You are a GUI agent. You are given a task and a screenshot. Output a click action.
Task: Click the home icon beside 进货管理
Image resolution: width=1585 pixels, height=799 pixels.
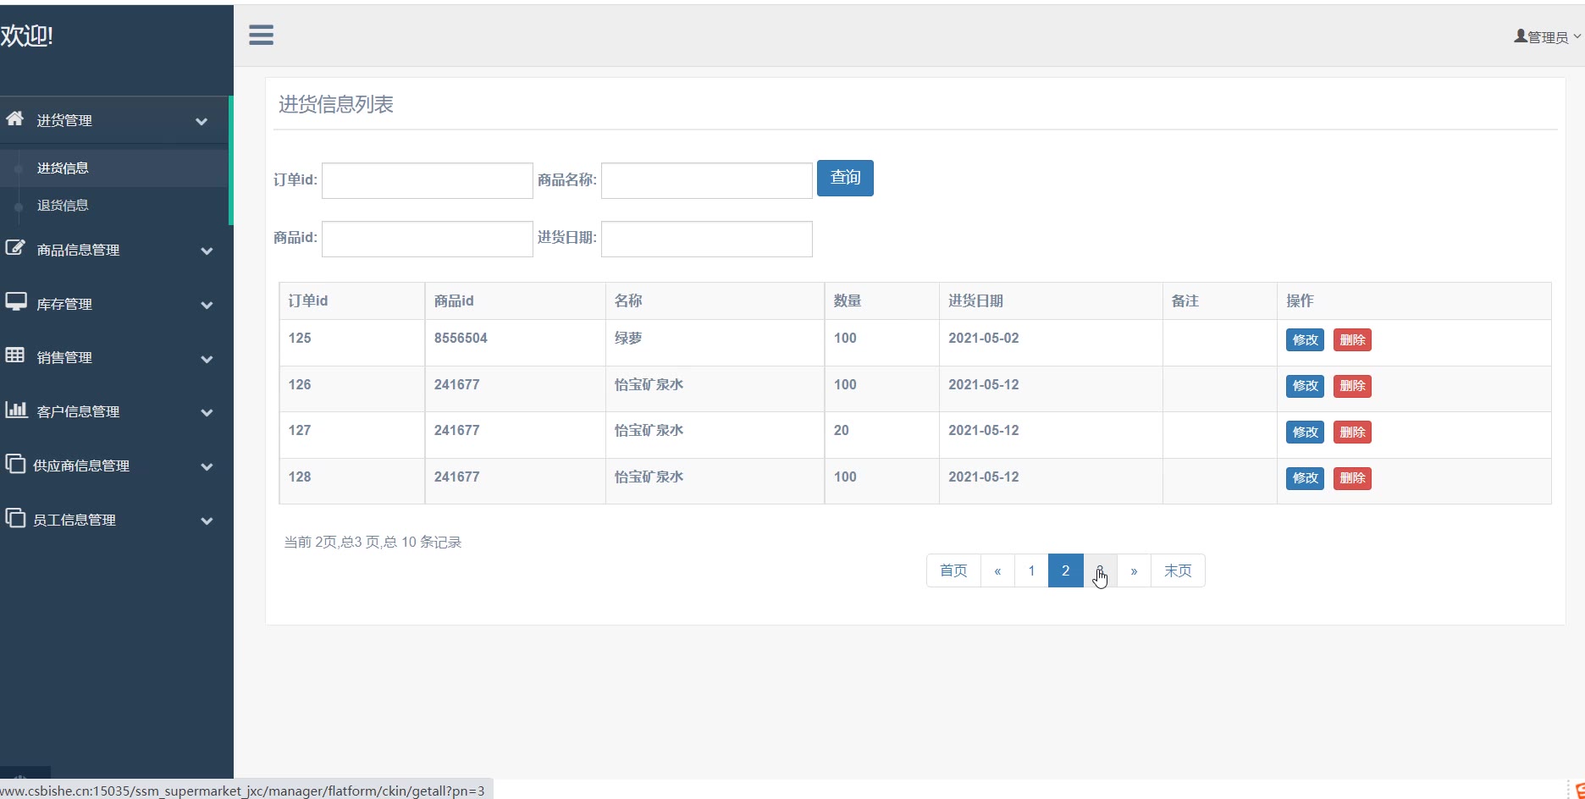14,118
